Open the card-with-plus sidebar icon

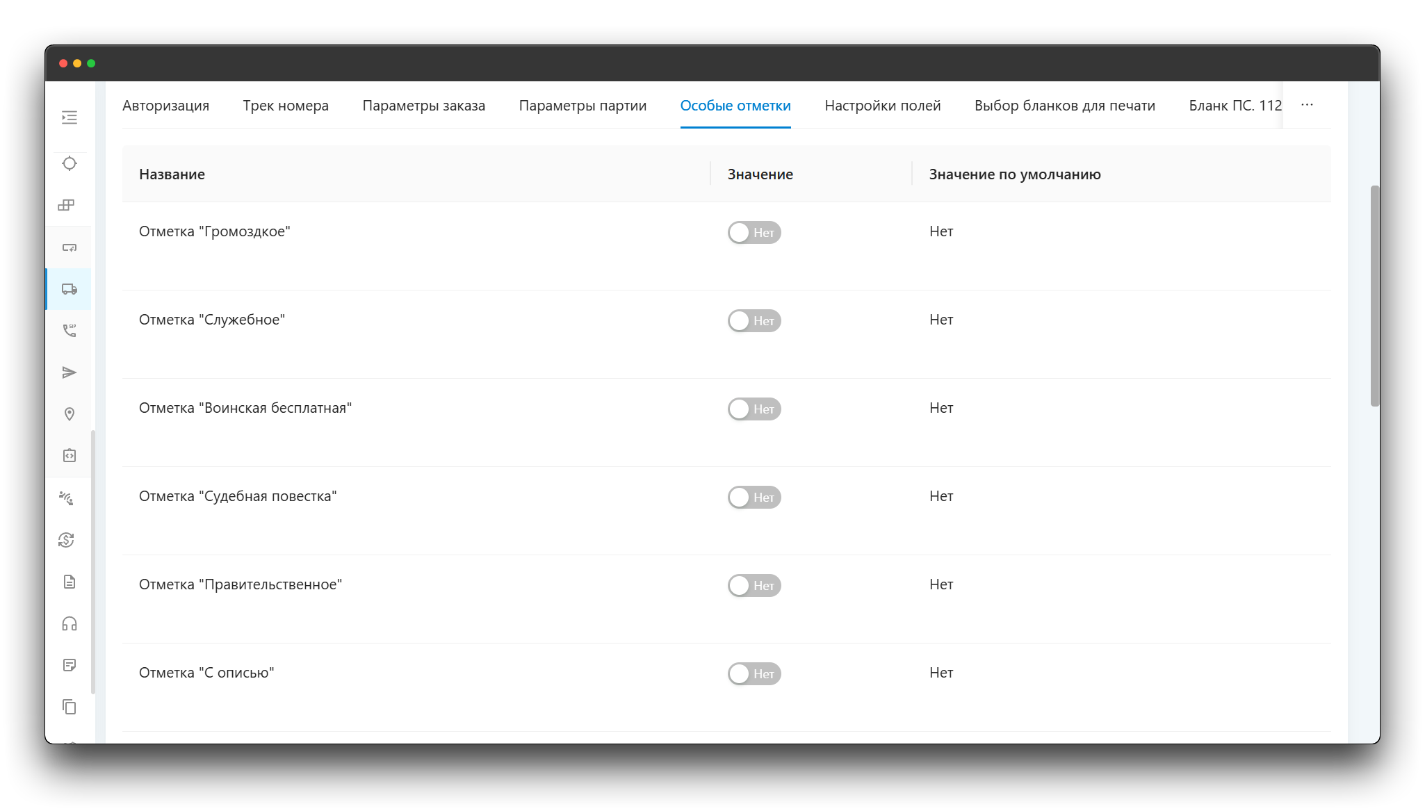click(x=70, y=247)
